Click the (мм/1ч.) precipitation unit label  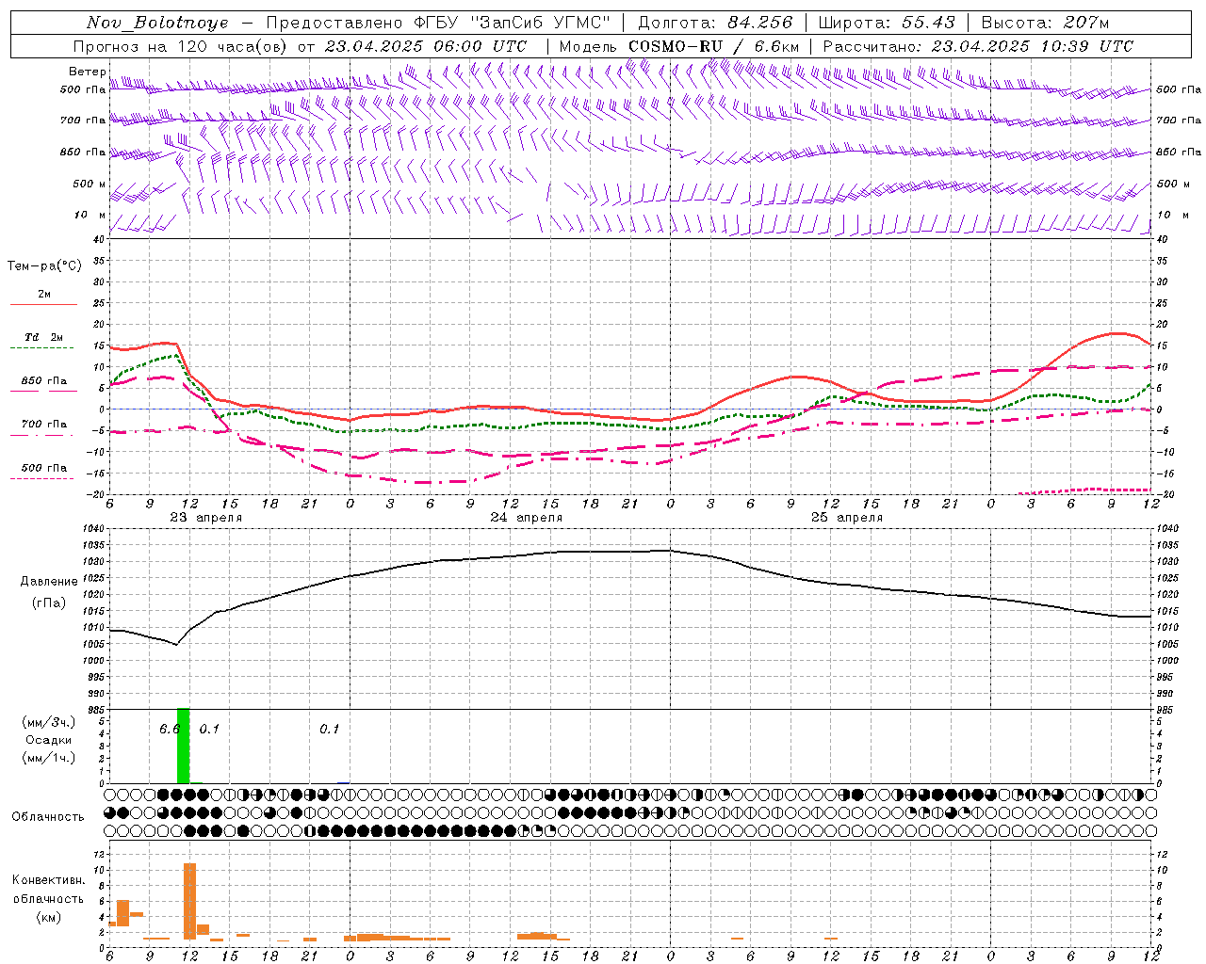coord(48,758)
